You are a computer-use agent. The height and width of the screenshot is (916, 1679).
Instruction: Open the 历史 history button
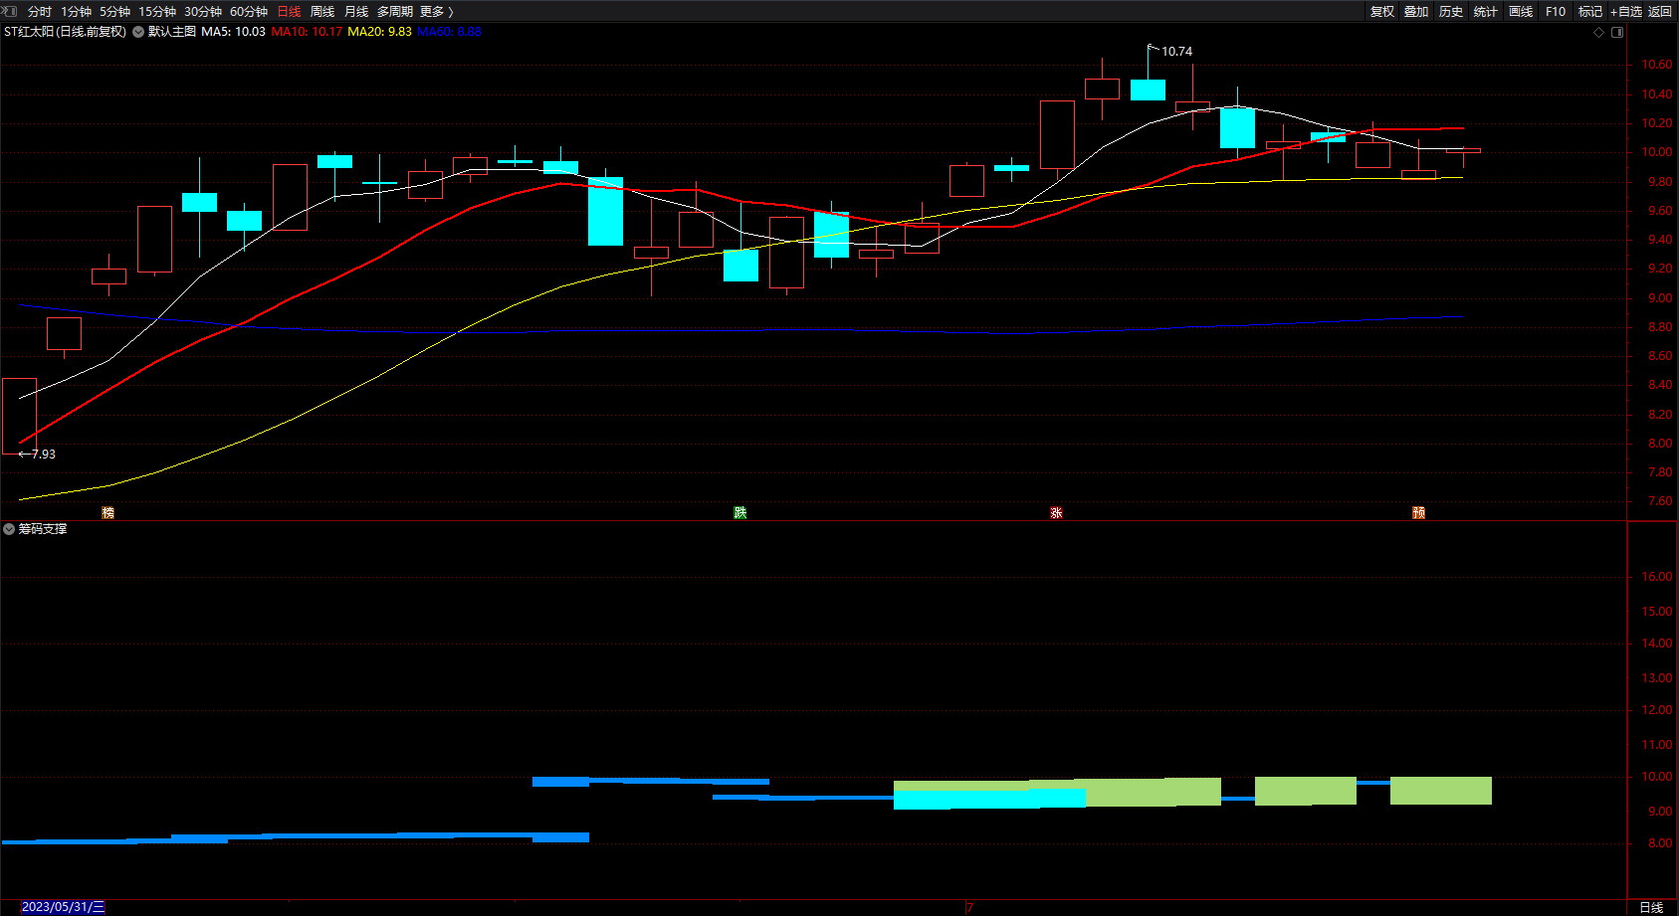pyautogui.click(x=1451, y=12)
